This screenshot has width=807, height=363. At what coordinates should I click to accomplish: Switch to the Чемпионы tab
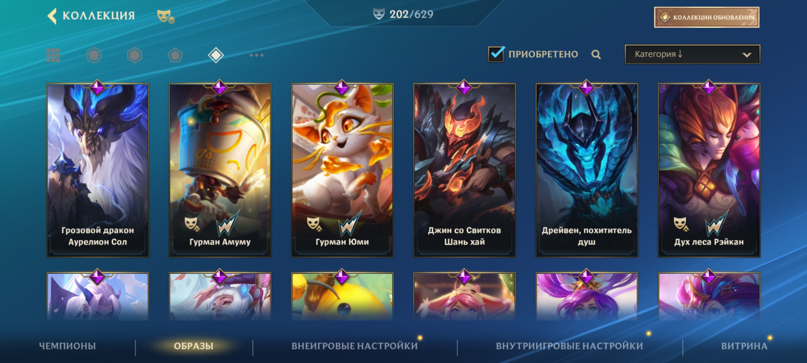point(67,346)
